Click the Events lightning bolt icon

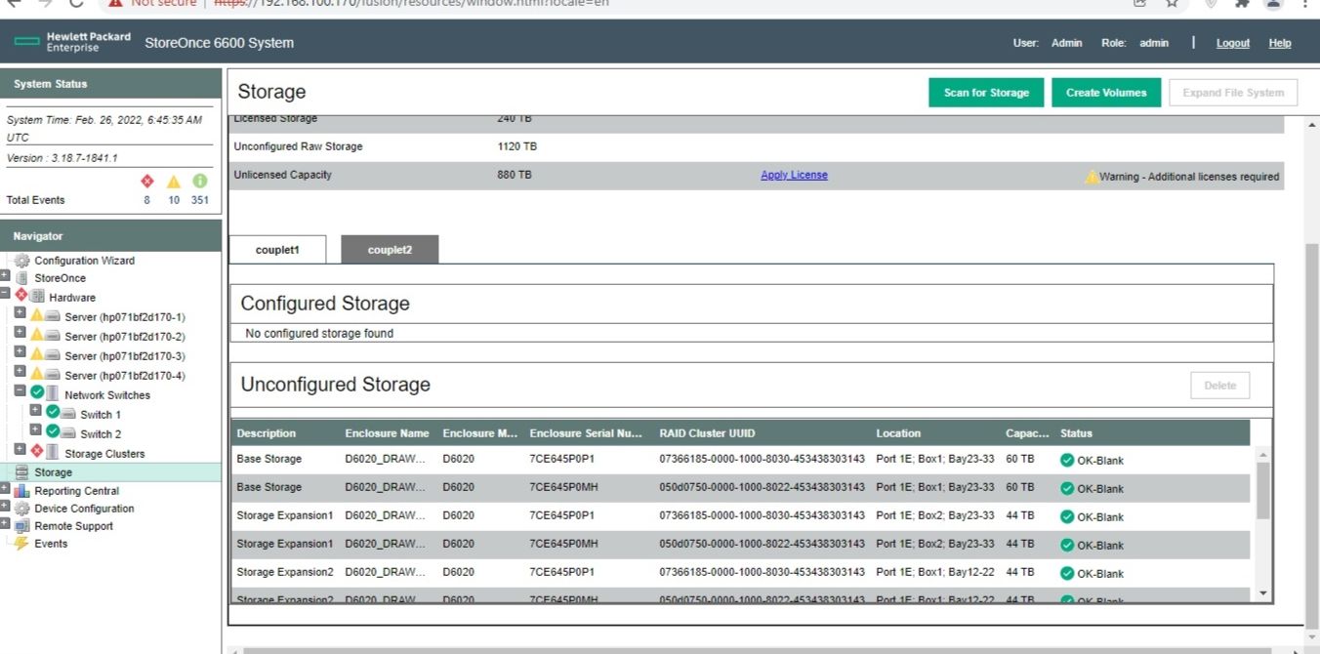point(21,544)
